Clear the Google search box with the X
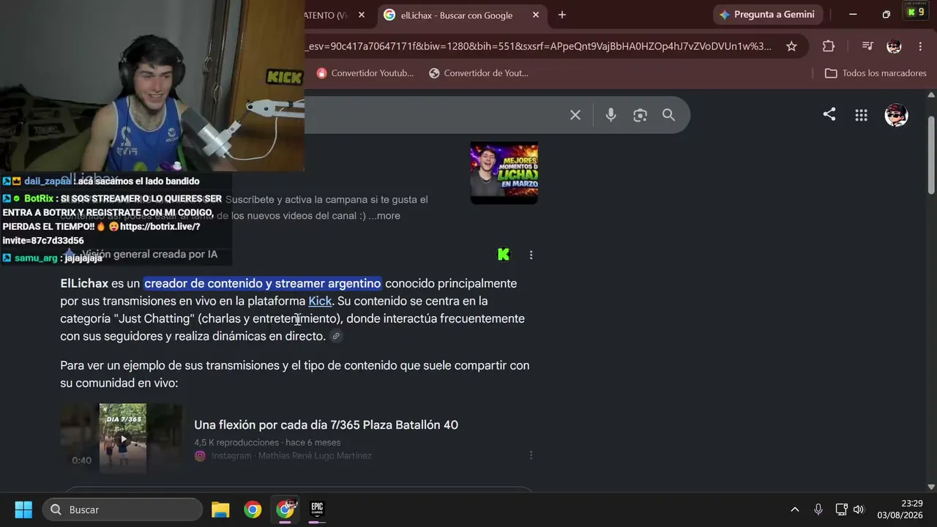Viewport: 937px width, 527px height. pos(575,115)
